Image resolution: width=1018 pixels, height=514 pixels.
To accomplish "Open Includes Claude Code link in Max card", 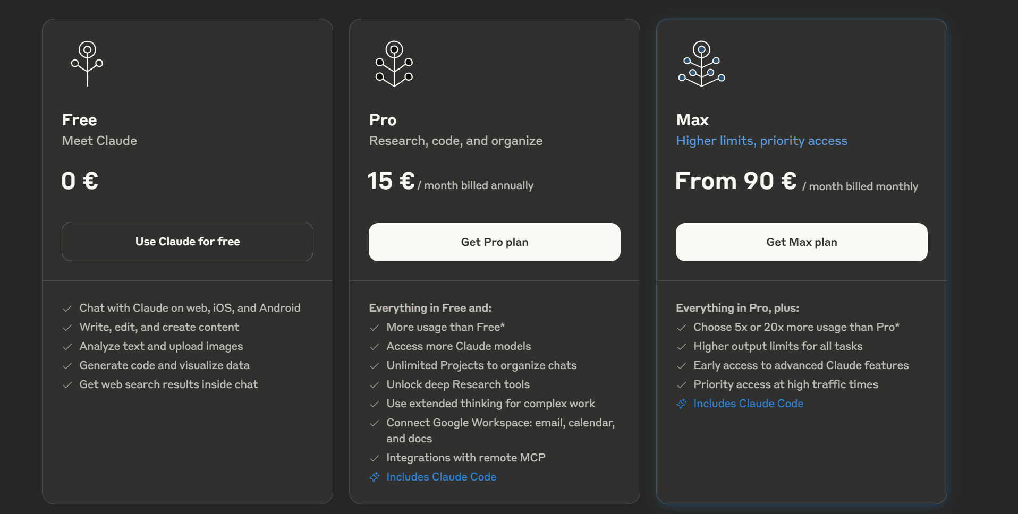I will click(749, 404).
